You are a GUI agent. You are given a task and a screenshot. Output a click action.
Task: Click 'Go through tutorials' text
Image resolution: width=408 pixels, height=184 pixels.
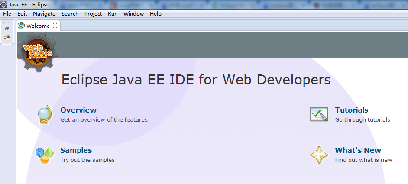tap(363, 120)
